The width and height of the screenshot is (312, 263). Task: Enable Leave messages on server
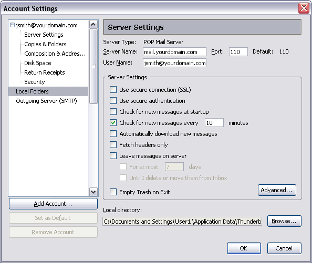(x=113, y=156)
